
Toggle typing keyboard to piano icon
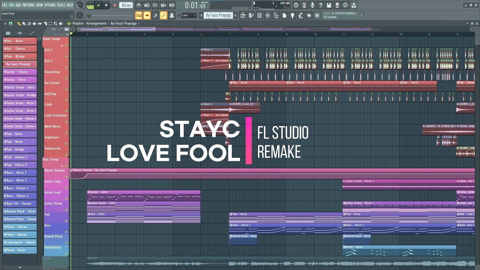(x=139, y=15)
